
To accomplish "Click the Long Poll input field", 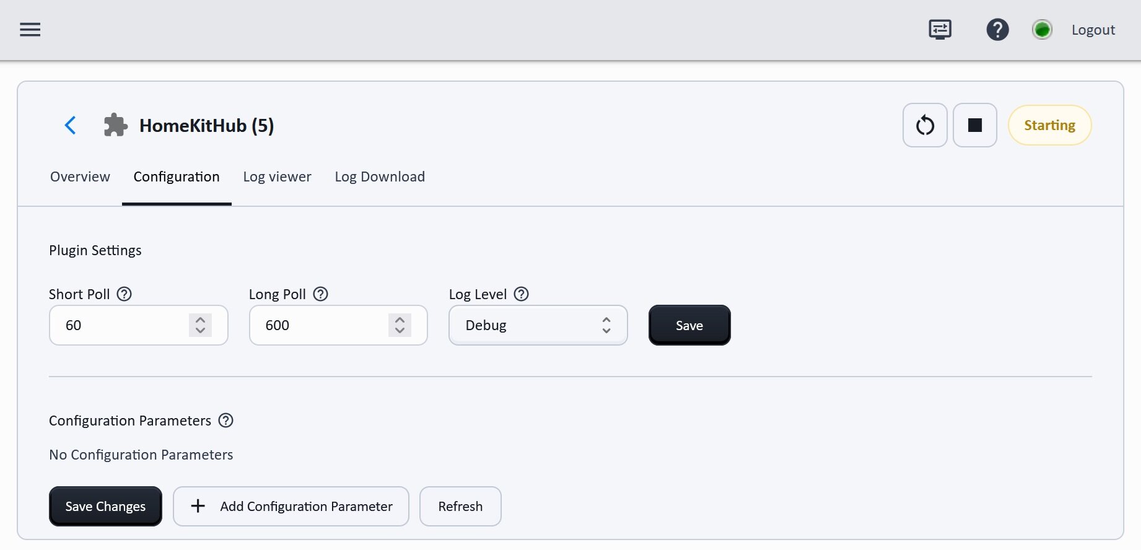I will (x=338, y=325).
